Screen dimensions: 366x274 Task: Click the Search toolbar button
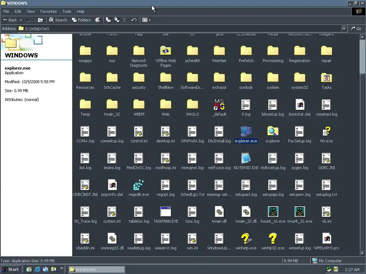[x=58, y=20]
